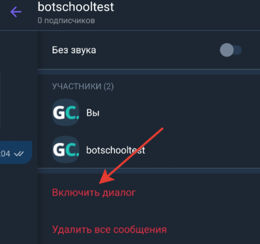Viewport: 260px width, 244px height.
Task: Select the Вы participant name
Action: coord(93,113)
